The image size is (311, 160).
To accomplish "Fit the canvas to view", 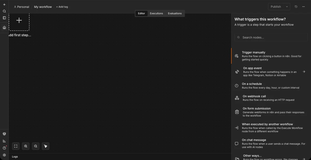I will 16,146.
